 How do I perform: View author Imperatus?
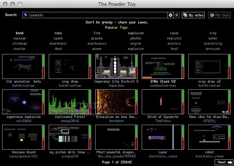(116, 86)
